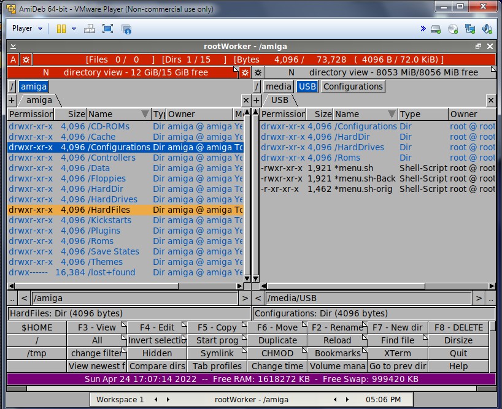The width and height of the screenshot is (502, 409).
Task: Select the USB tab in right pane
Action: pyautogui.click(x=280, y=100)
